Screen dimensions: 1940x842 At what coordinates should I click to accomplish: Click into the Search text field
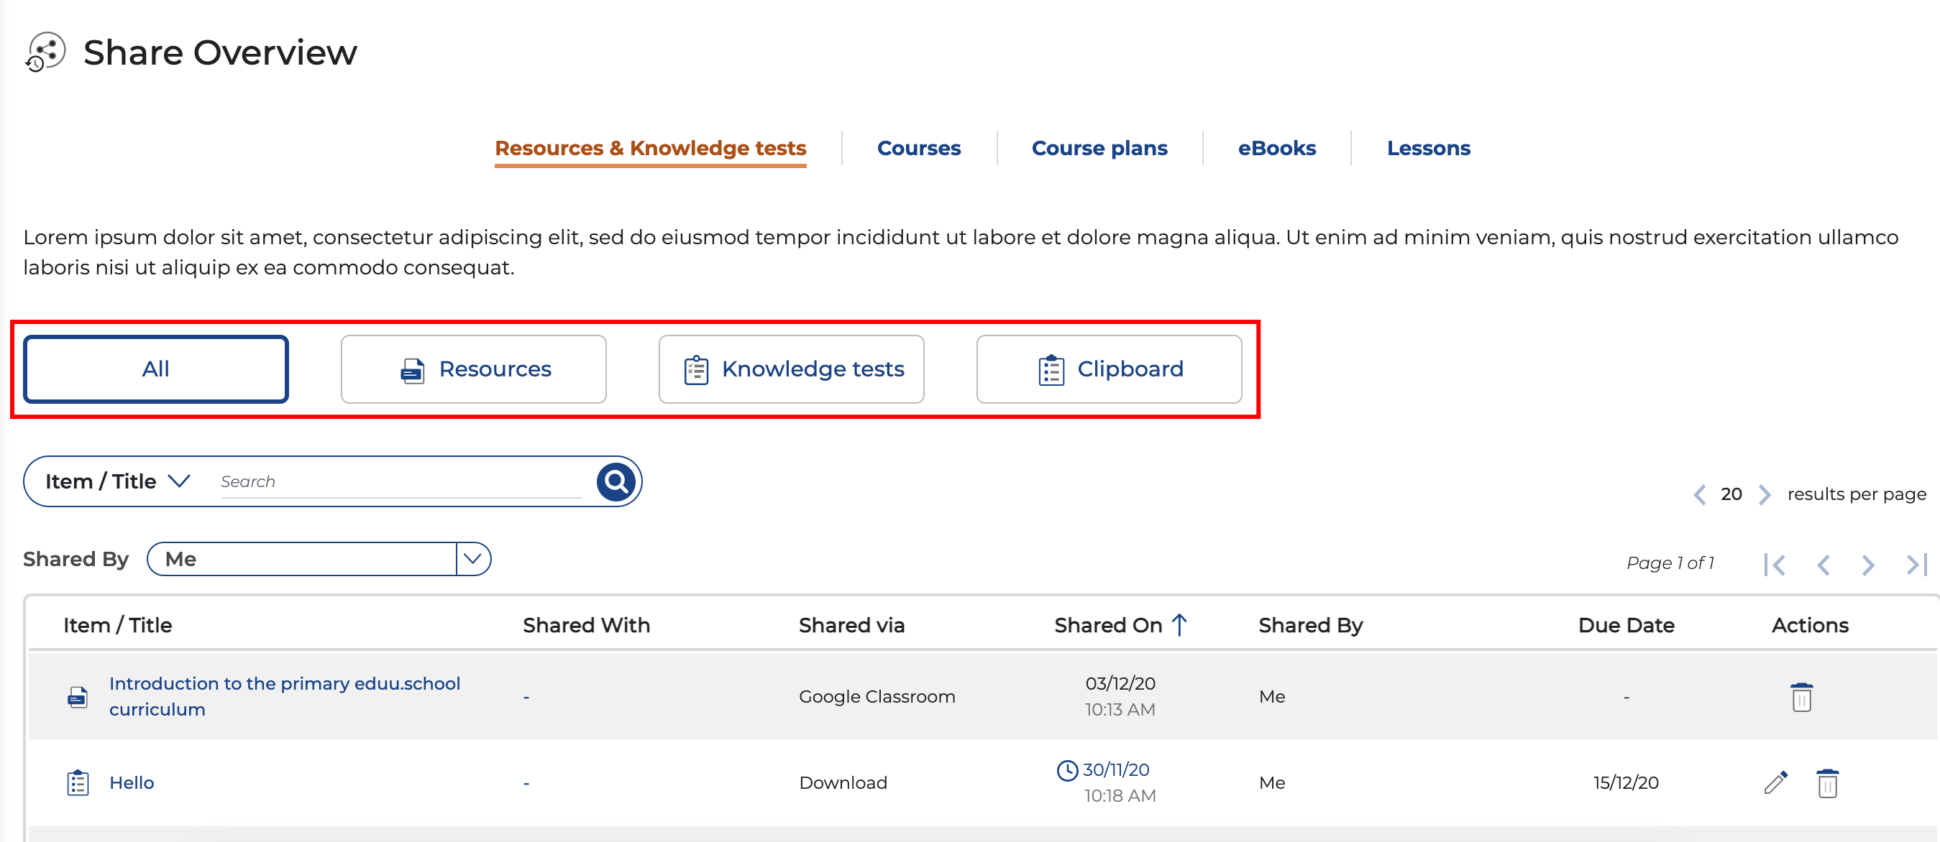pyautogui.click(x=401, y=481)
